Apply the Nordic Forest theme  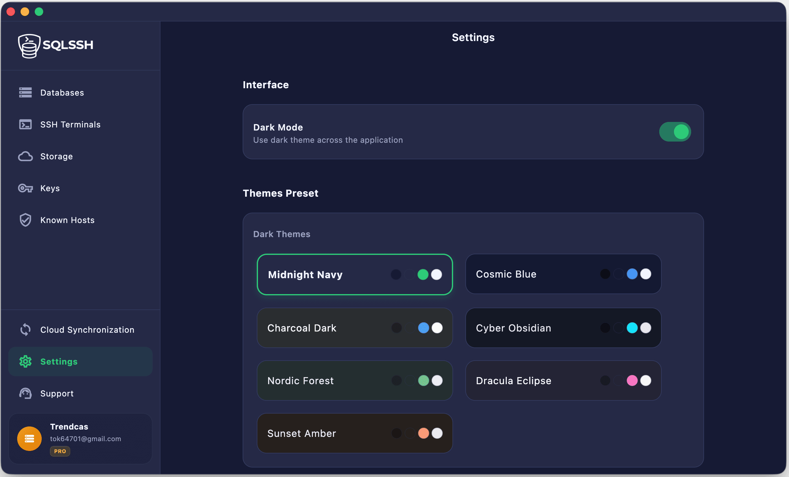coord(355,380)
